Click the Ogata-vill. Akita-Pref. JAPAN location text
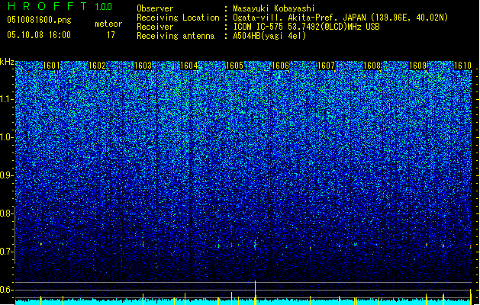The image size is (480, 305). tap(340, 18)
